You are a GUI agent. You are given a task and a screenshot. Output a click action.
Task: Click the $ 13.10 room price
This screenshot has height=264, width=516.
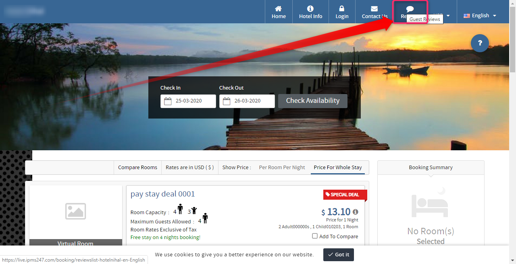336,212
